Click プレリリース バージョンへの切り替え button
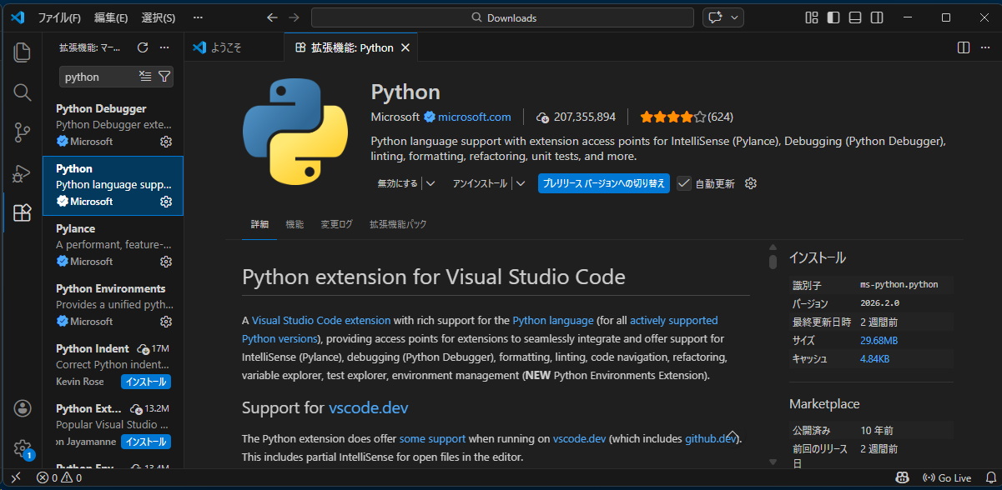The width and height of the screenshot is (1002, 490). [603, 183]
